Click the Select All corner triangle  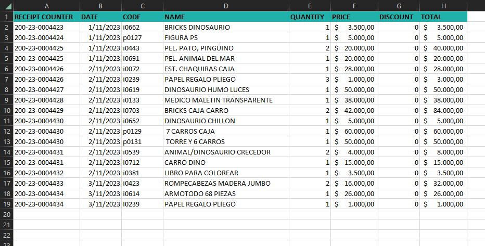(6, 6)
